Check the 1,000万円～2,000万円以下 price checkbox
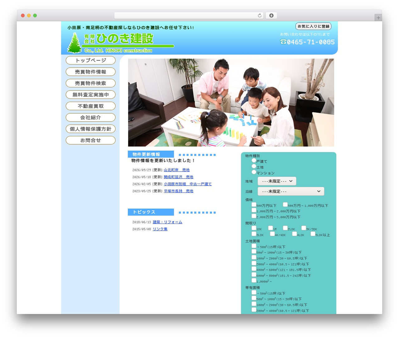This screenshot has height=338, width=399. click(254, 210)
